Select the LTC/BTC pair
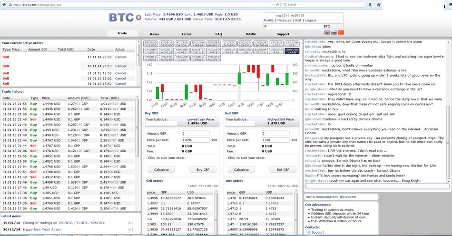 229,44
